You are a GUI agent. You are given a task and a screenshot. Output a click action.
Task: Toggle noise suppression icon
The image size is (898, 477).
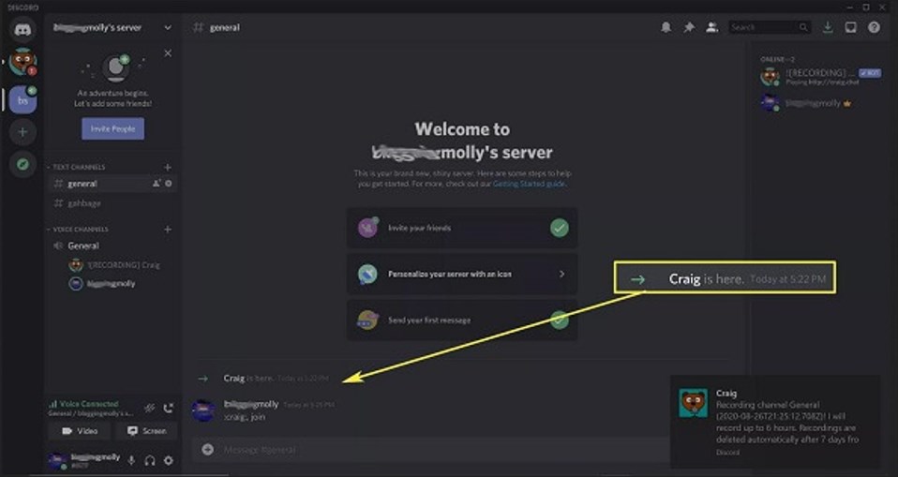tap(149, 409)
